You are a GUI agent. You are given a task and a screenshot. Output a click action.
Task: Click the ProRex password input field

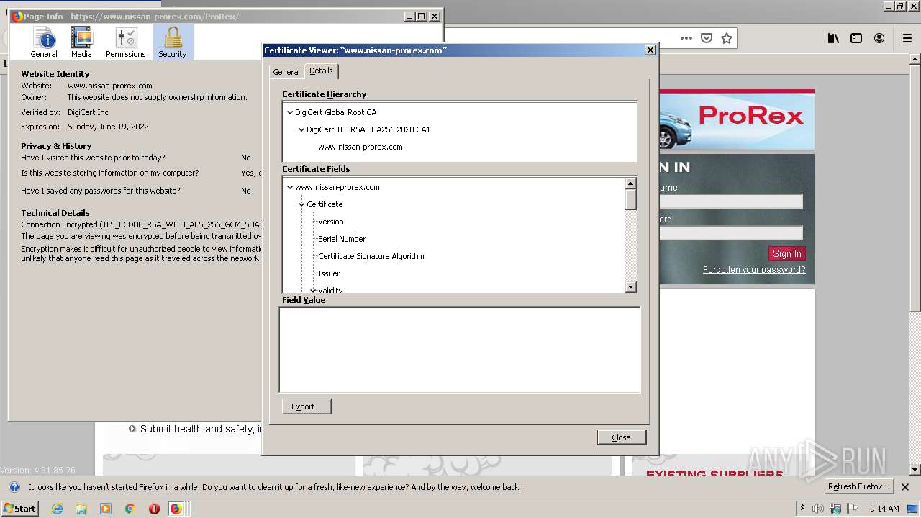(x=731, y=233)
